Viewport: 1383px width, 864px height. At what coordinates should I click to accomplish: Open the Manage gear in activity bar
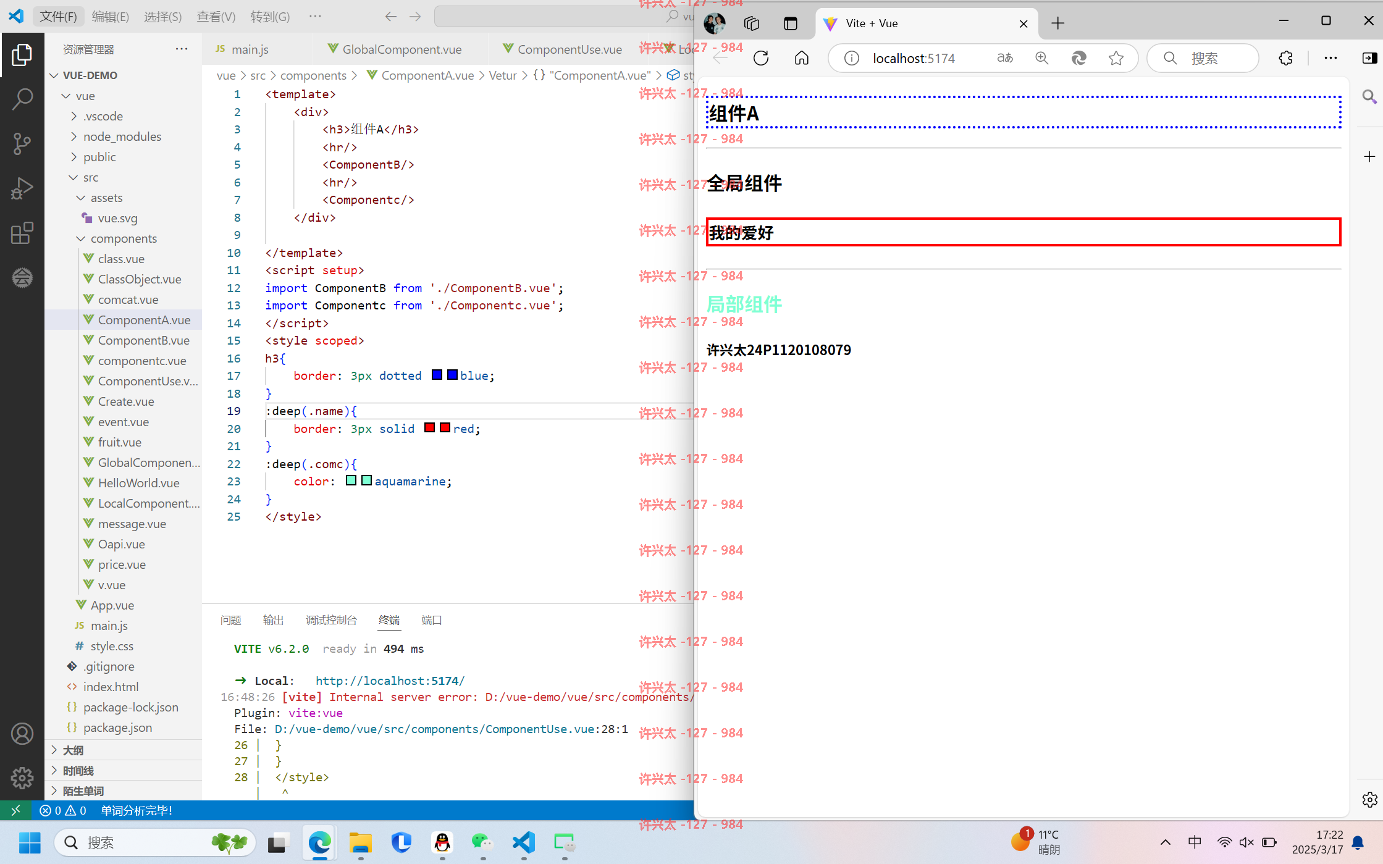tap(22, 778)
